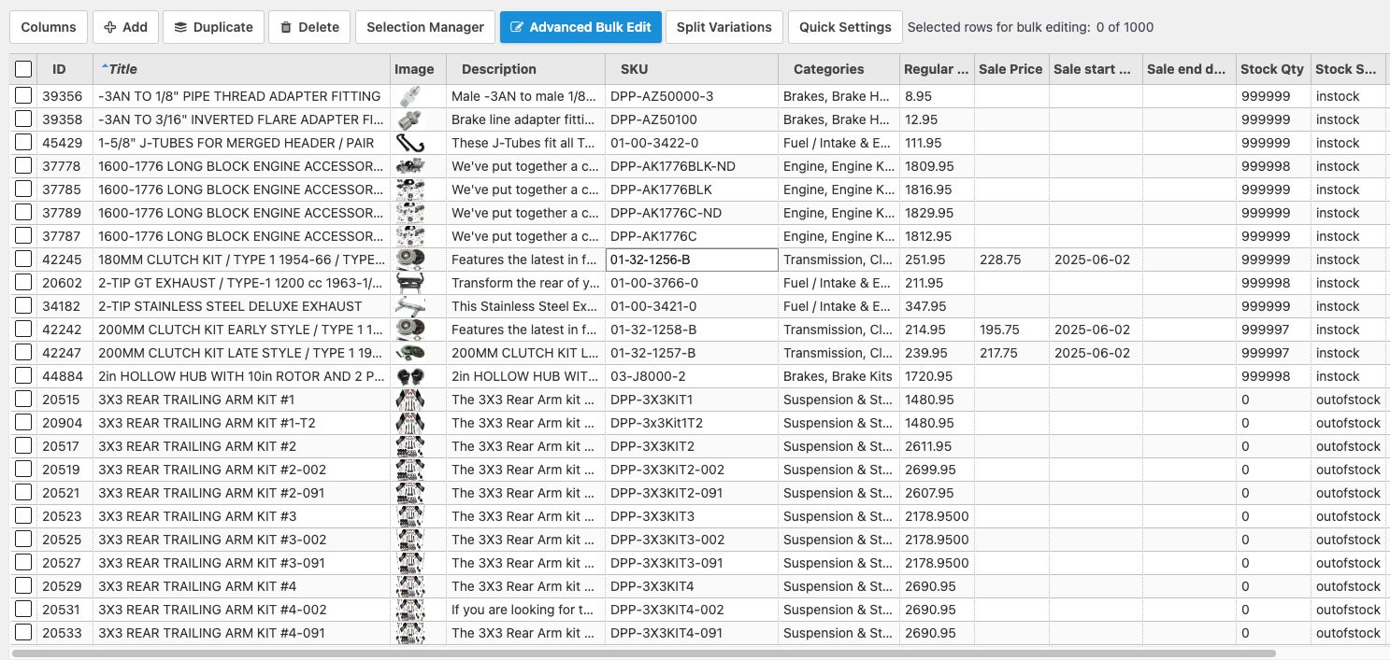
Task: Click sale start date for ID 42245
Action: (1096, 260)
